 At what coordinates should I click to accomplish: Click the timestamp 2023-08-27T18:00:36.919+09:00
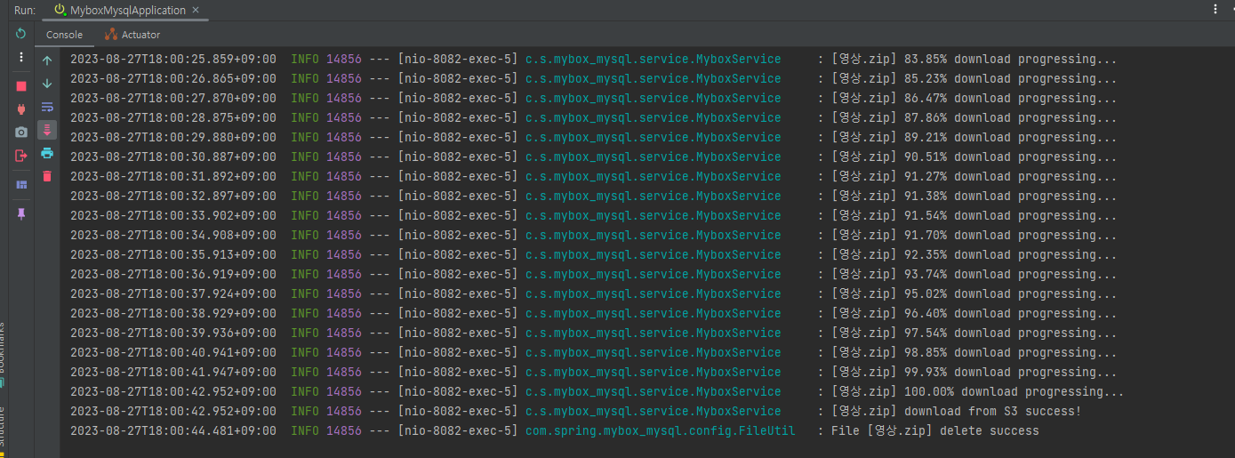pyautogui.click(x=173, y=274)
